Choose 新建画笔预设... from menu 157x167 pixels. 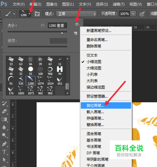(x=106, y=31)
